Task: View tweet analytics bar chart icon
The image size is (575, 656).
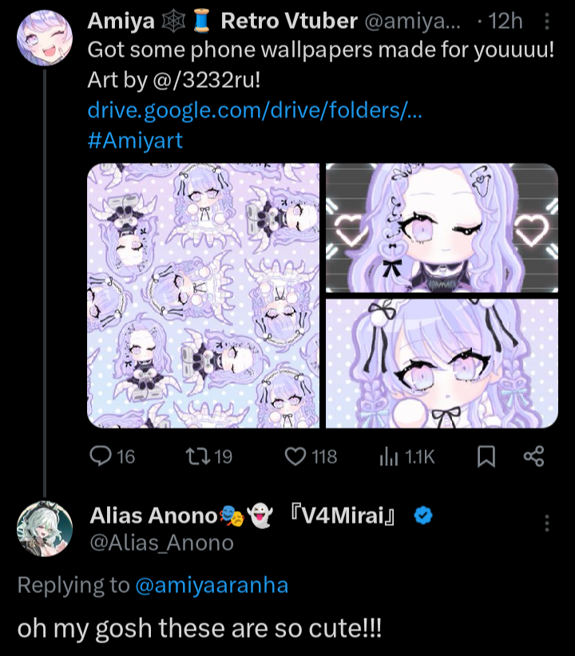Action: tap(389, 456)
